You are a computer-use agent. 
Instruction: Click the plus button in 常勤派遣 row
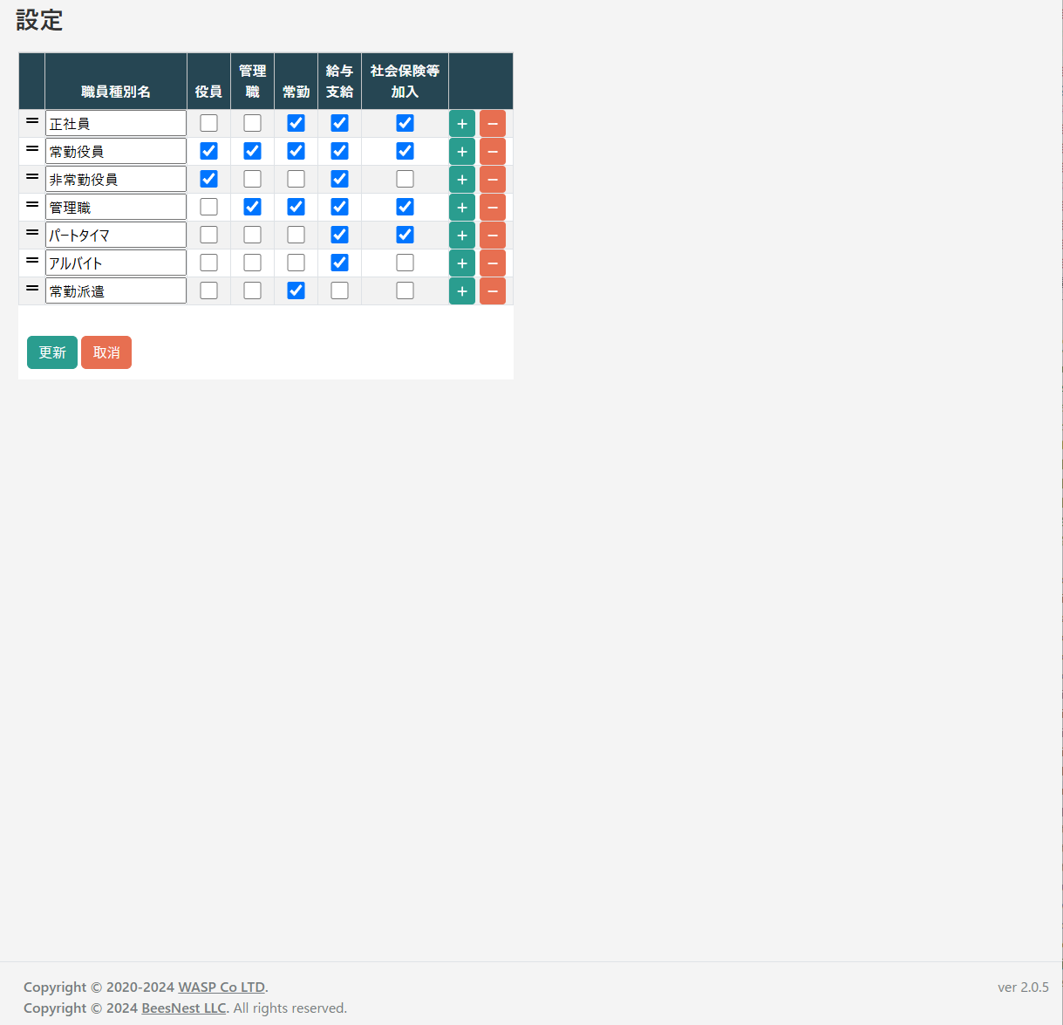[461, 291]
